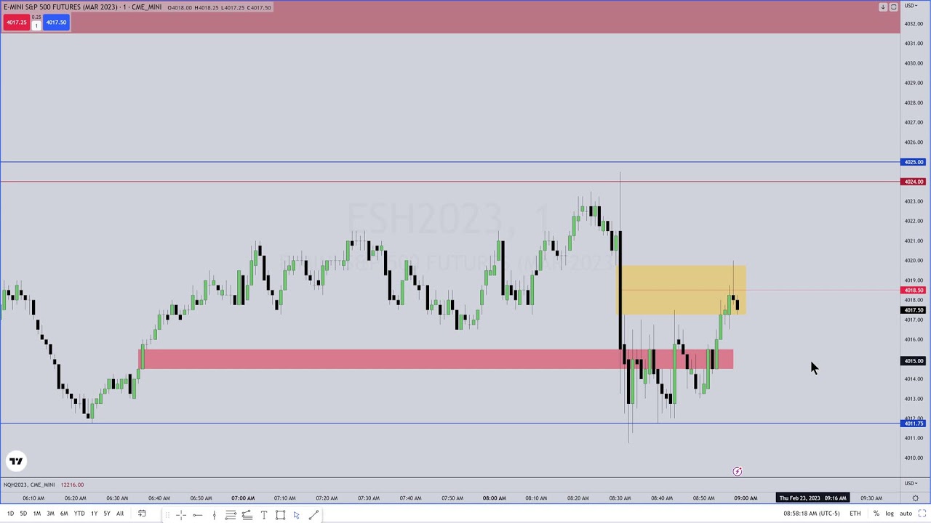Open the go-to-date calendar icon
The width and height of the screenshot is (931, 523).
click(142, 514)
